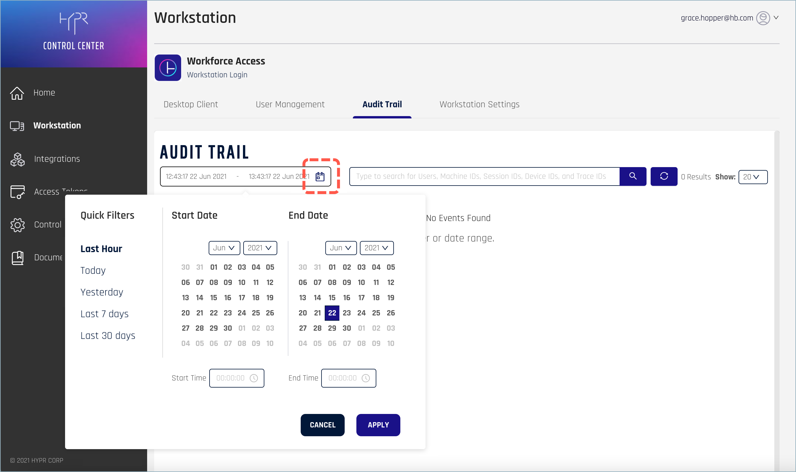The width and height of the screenshot is (796, 472).
Task: Click the clock icon in End Time field
Action: [x=365, y=378]
